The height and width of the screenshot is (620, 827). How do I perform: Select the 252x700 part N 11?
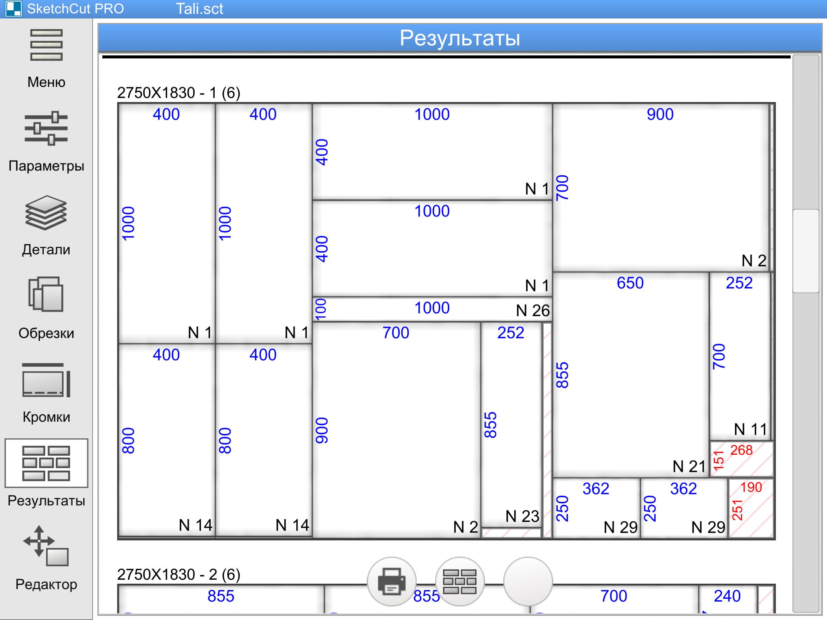[740, 356]
